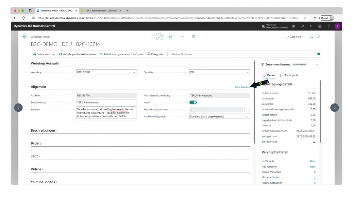Click the Artikelnr. field B2C-10714
This screenshot has height=199, width=353.
[107, 96]
